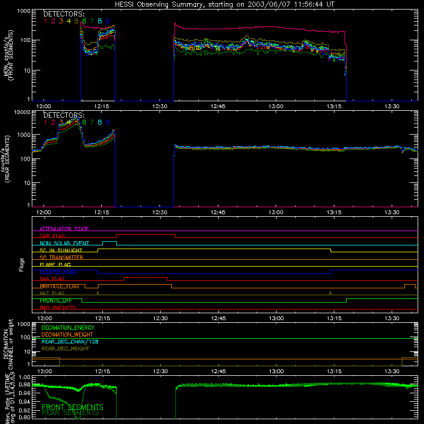The height and width of the screenshot is (424, 424).
Task: Click DETECTORS: label in rear segments plot
Action: click(x=64, y=116)
